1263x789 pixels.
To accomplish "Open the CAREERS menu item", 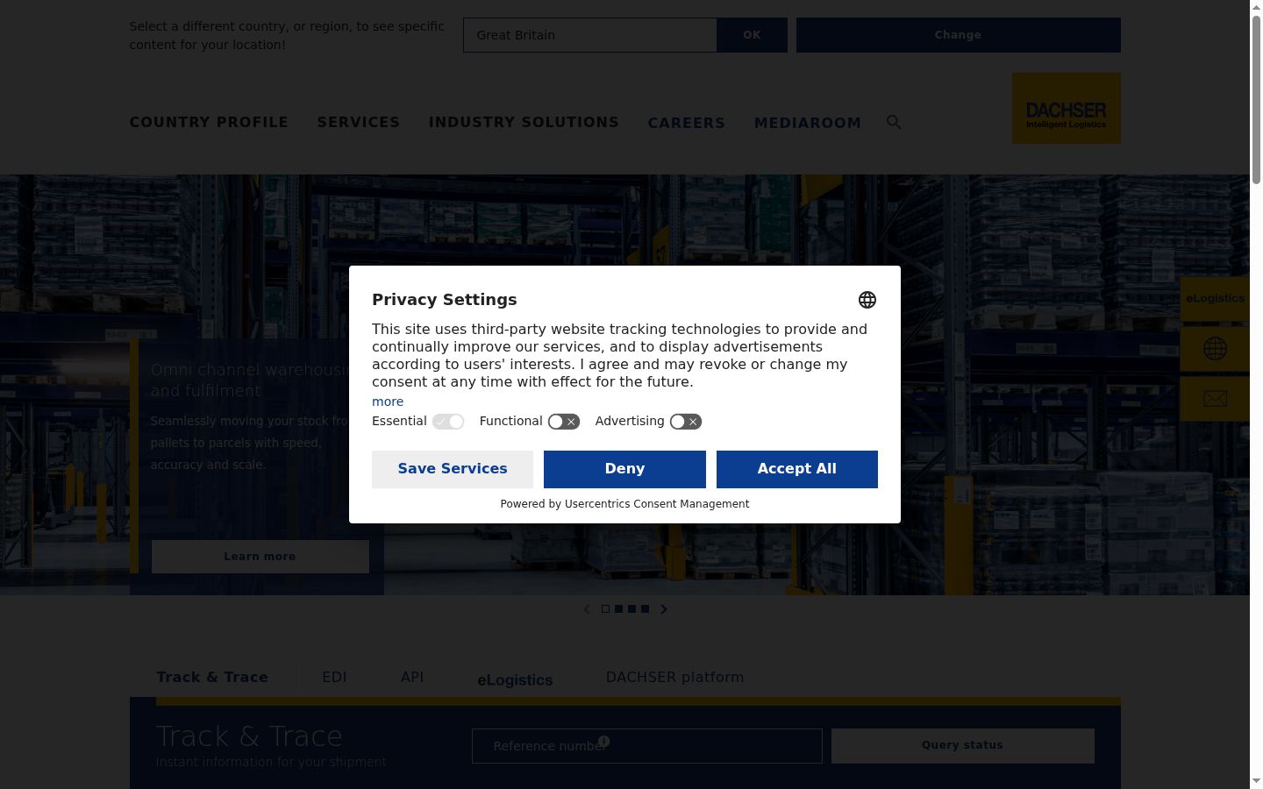I will coord(687,123).
